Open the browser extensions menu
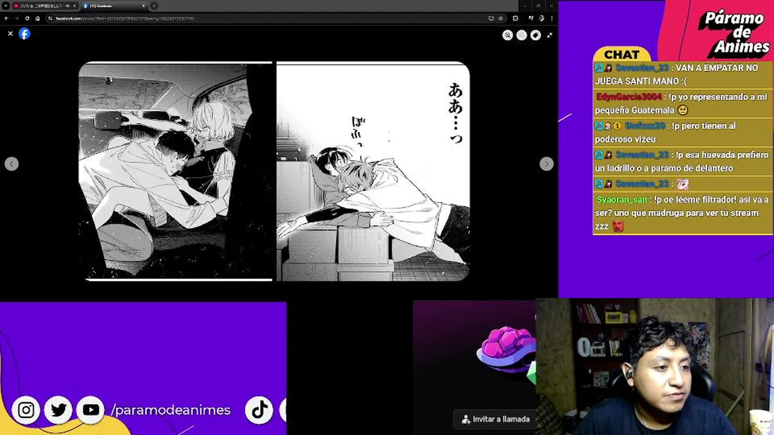The height and width of the screenshot is (435, 774). coord(515,18)
